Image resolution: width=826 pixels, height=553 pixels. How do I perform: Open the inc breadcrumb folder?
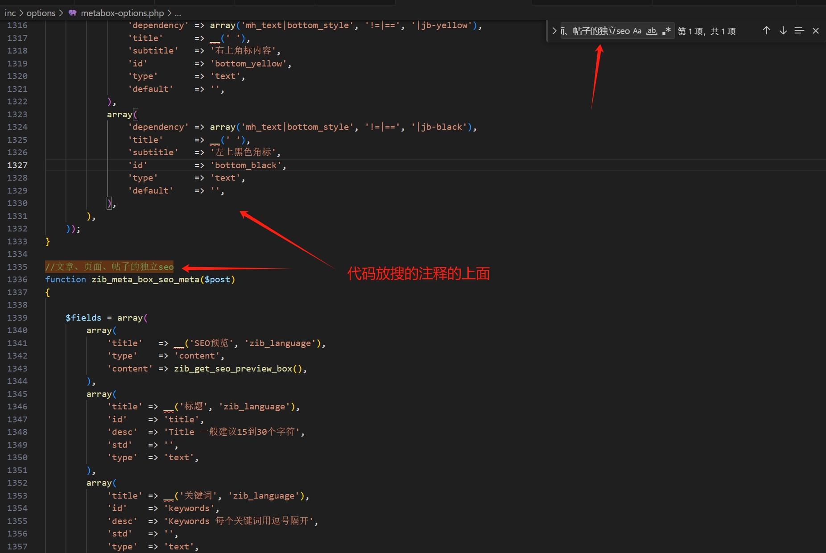tap(10, 13)
